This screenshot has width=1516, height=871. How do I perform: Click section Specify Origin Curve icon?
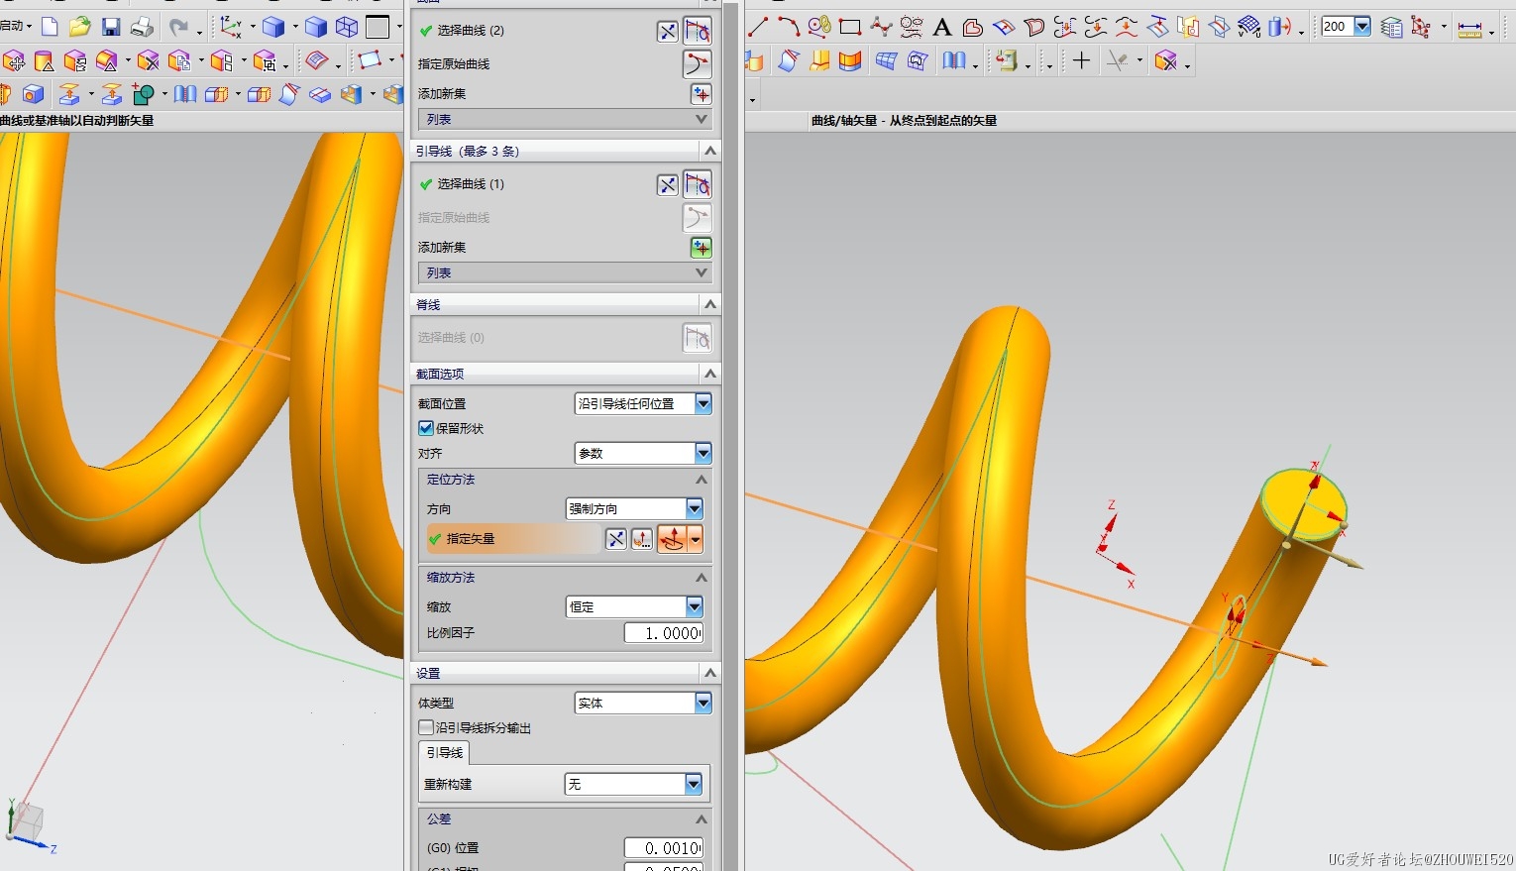698,64
